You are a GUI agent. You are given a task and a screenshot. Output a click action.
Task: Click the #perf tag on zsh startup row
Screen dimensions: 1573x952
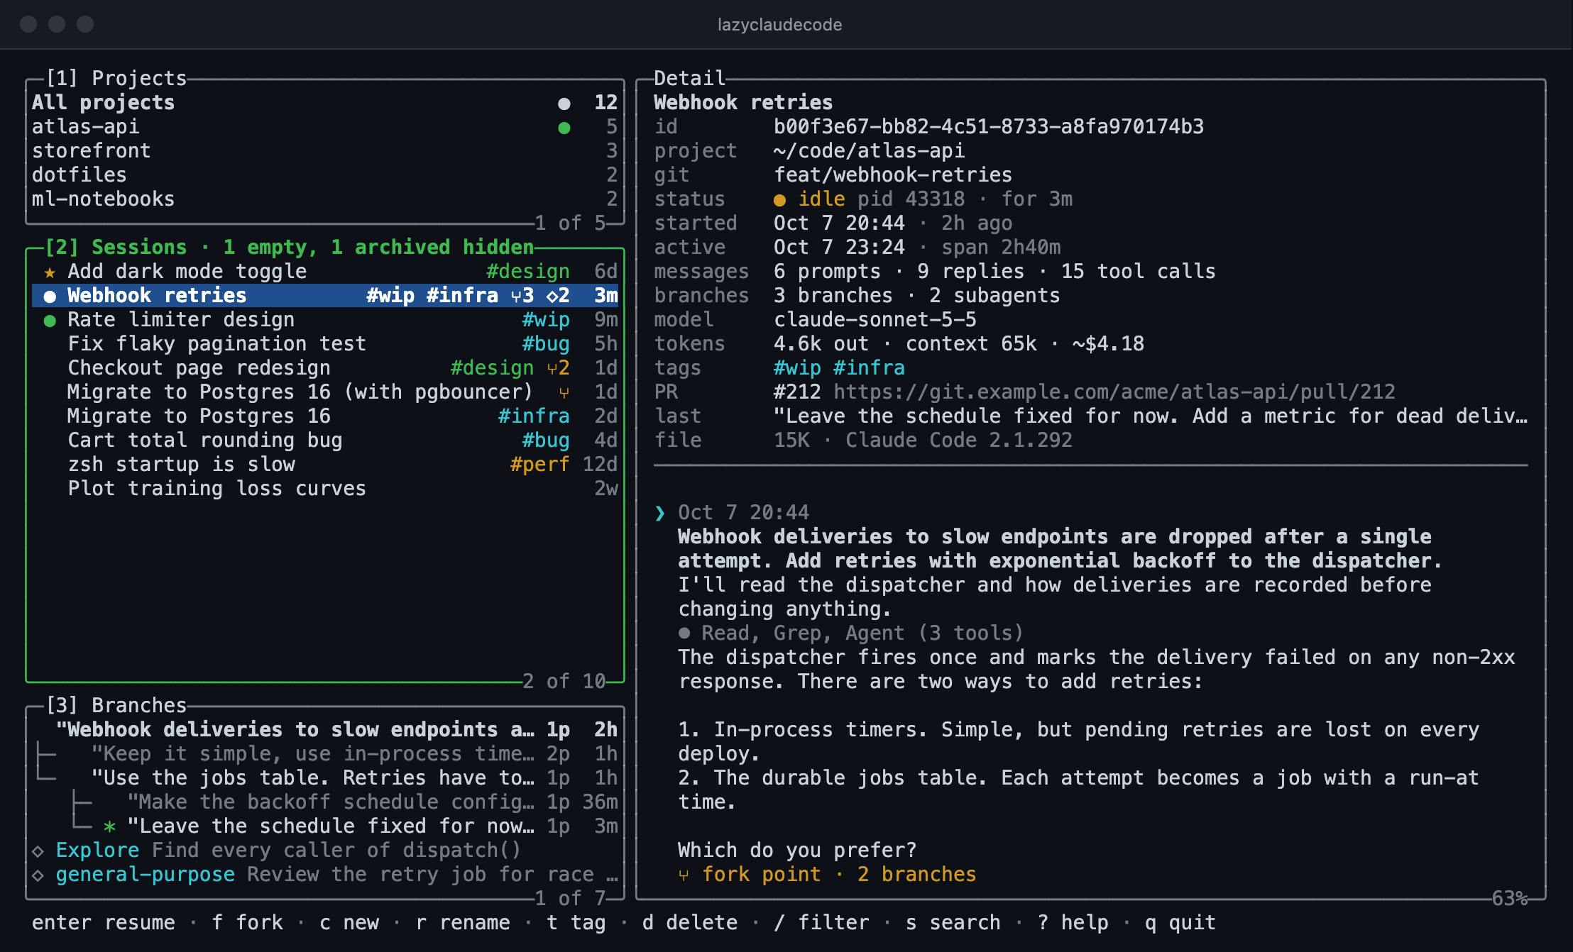(540, 465)
